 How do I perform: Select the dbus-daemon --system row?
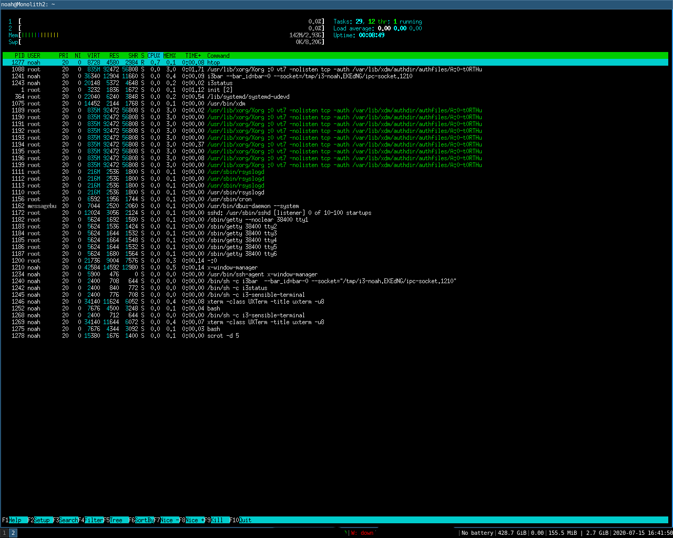pos(335,206)
